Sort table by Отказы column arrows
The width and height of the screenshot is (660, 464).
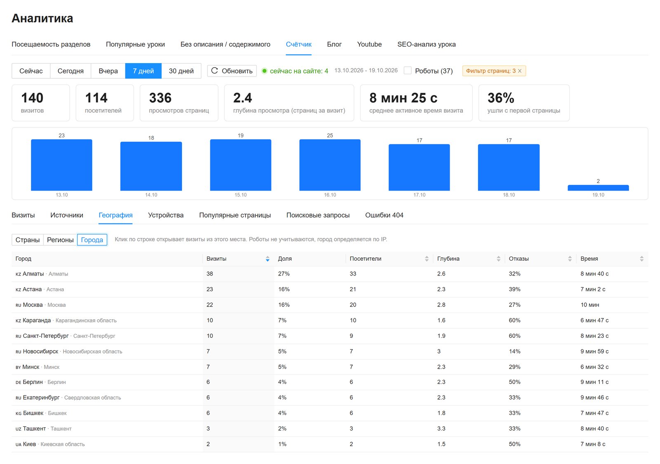point(570,259)
